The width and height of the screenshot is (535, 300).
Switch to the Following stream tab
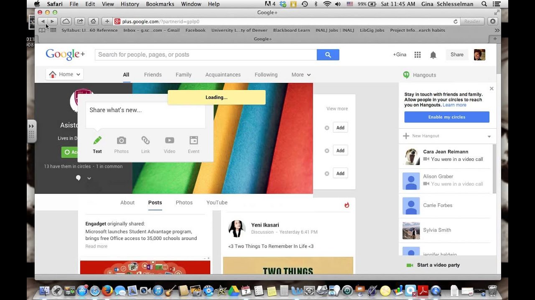tap(266, 75)
